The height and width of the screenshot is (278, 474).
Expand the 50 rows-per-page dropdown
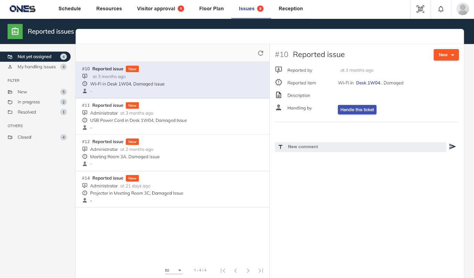173,270
